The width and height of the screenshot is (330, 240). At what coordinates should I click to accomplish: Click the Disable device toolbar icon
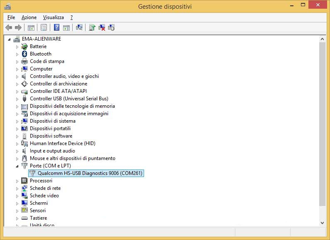111,28
